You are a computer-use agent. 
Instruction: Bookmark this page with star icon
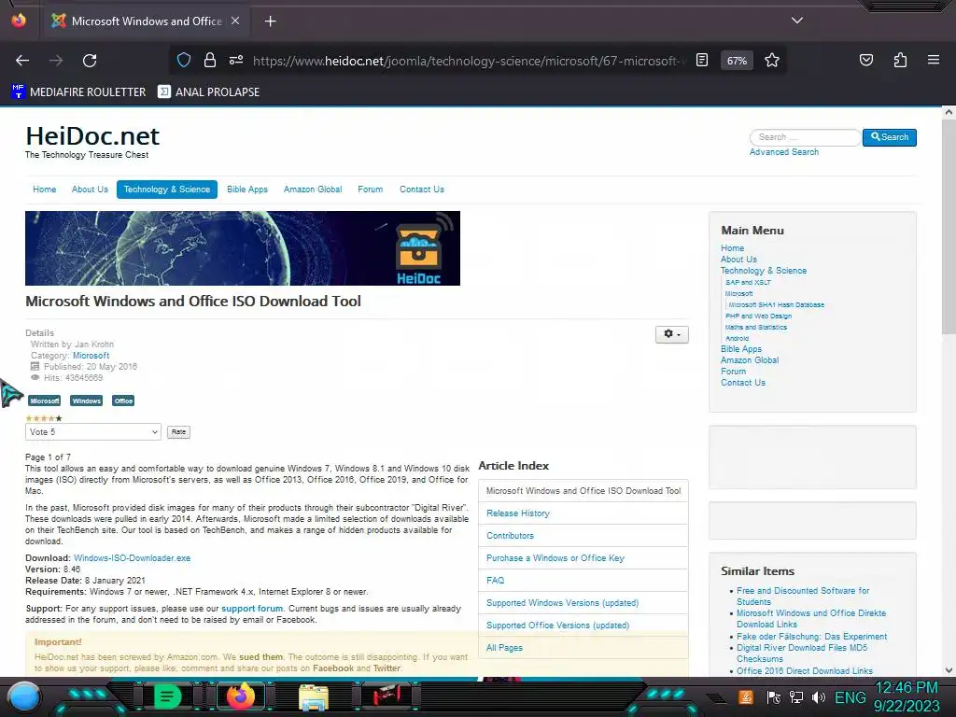(772, 60)
